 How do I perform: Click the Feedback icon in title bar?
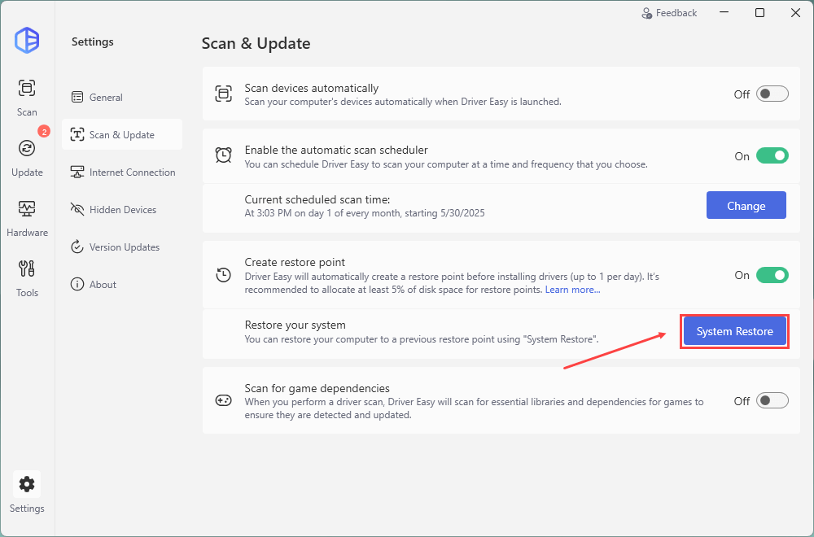pyautogui.click(x=647, y=13)
